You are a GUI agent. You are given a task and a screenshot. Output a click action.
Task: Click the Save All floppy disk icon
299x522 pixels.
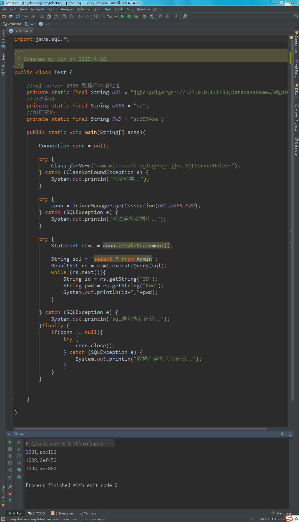click(x=11, y=17)
